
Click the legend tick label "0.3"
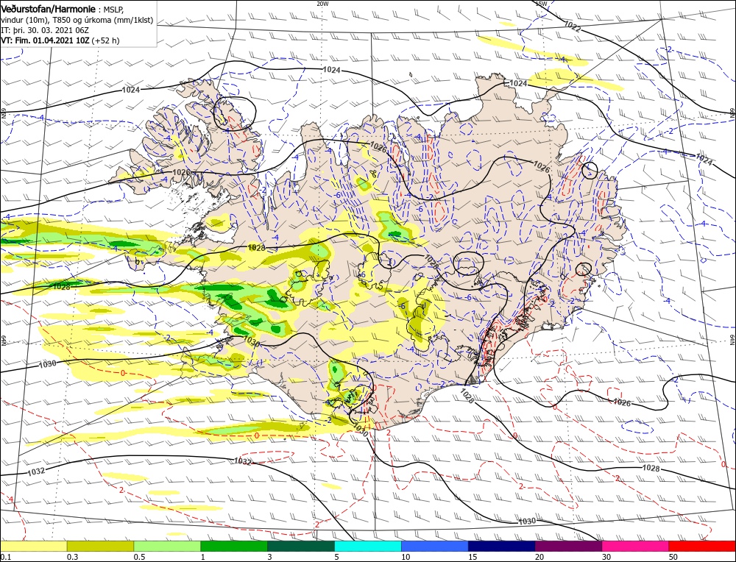(72, 557)
